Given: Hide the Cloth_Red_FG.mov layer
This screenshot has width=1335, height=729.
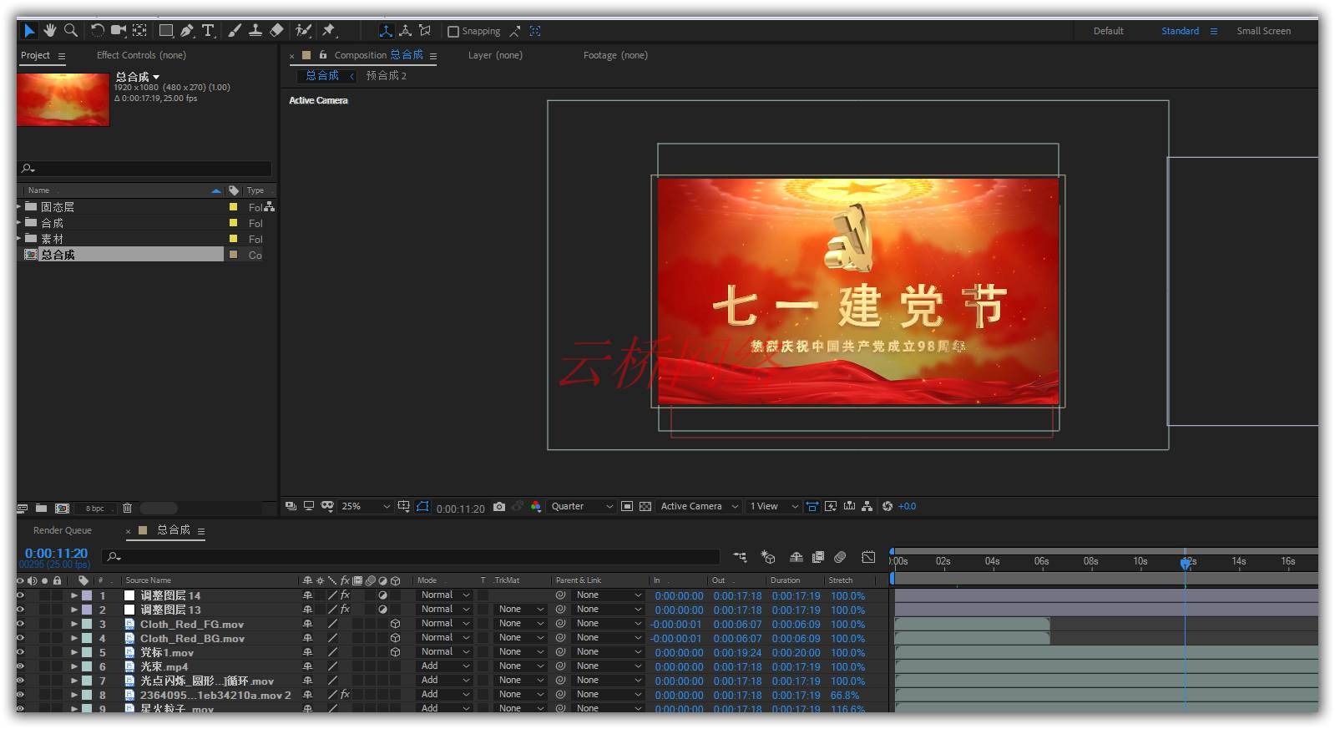Looking at the screenshot, I should point(20,624).
